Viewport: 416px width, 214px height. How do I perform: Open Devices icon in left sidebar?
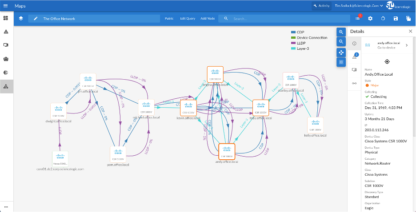6,45
